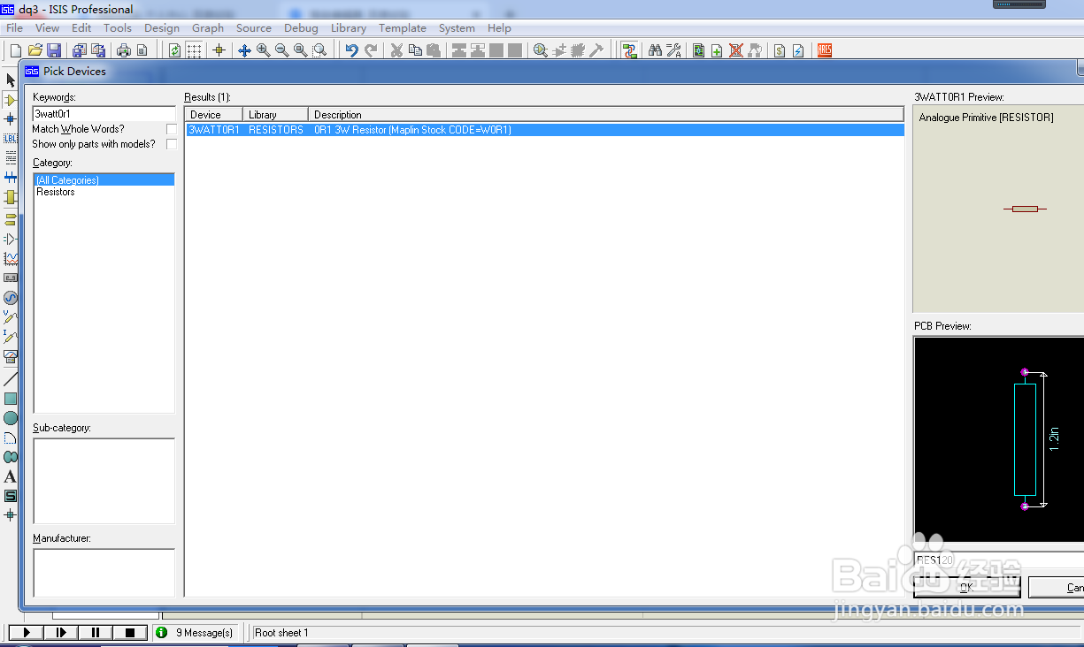The width and height of the screenshot is (1084, 647).
Task: Click the Root sheet 1 status text
Action: pos(281,633)
